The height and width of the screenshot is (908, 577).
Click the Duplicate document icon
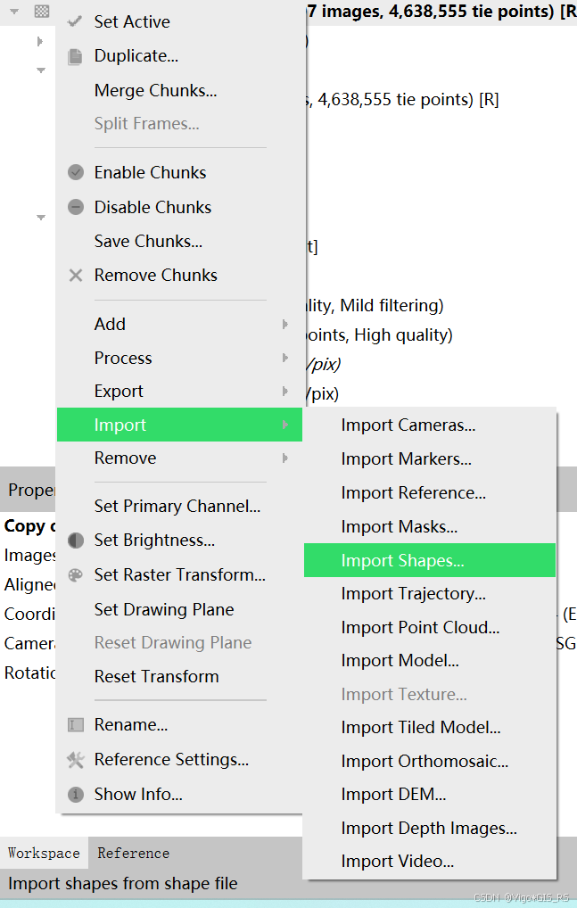(76, 56)
